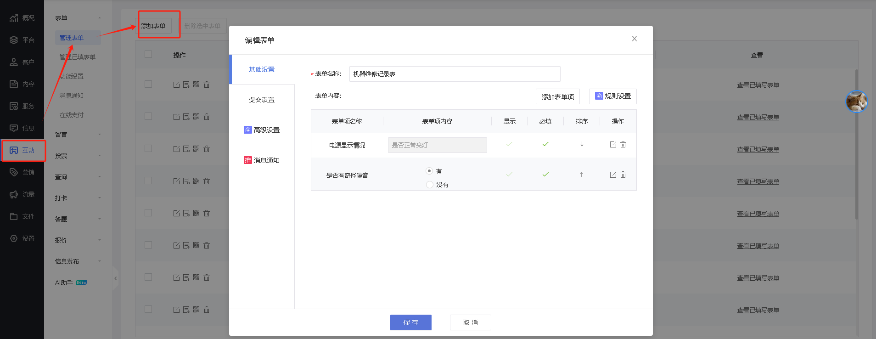This screenshot has height=339, width=876.
Task: Toggle 必填 checkmark for 电源显示情况
Action: (545, 144)
